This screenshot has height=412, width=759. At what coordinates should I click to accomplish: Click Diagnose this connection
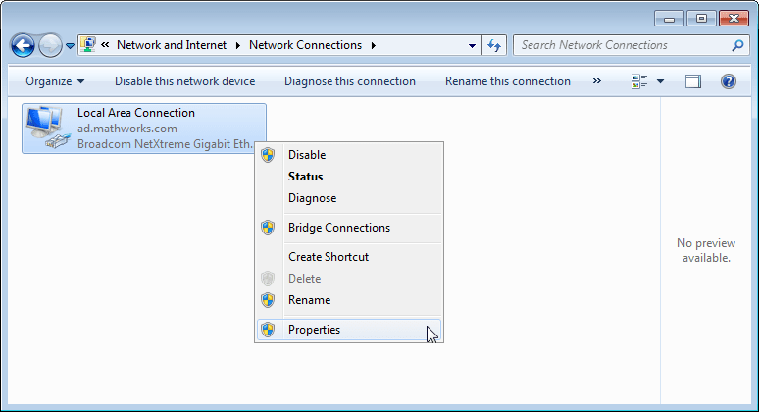pyautogui.click(x=350, y=81)
